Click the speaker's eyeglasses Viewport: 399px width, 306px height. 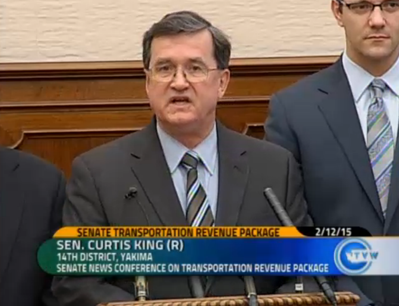183,73
